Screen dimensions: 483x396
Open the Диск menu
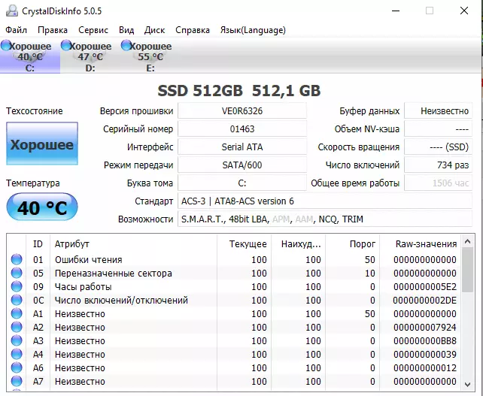(x=155, y=30)
